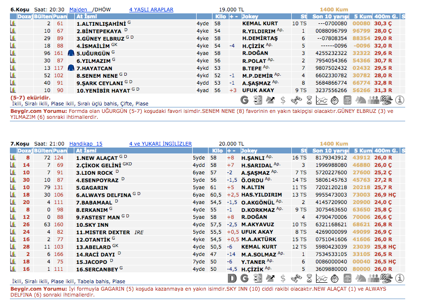Open the line graph icon under race 7
The width and height of the screenshot is (425, 306).
(321, 278)
